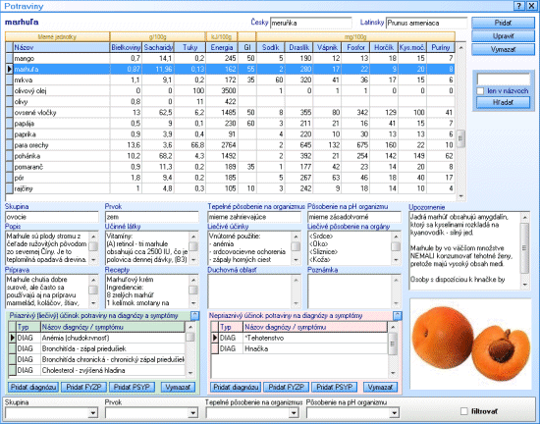Click the Pôvod field containing zem
This screenshot has height=424, width=540.
click(152, 217)
